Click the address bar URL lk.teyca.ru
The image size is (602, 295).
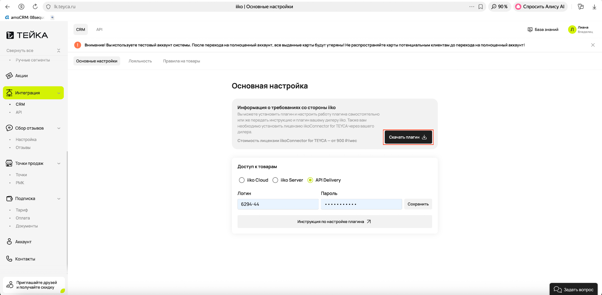click(65, 6)
